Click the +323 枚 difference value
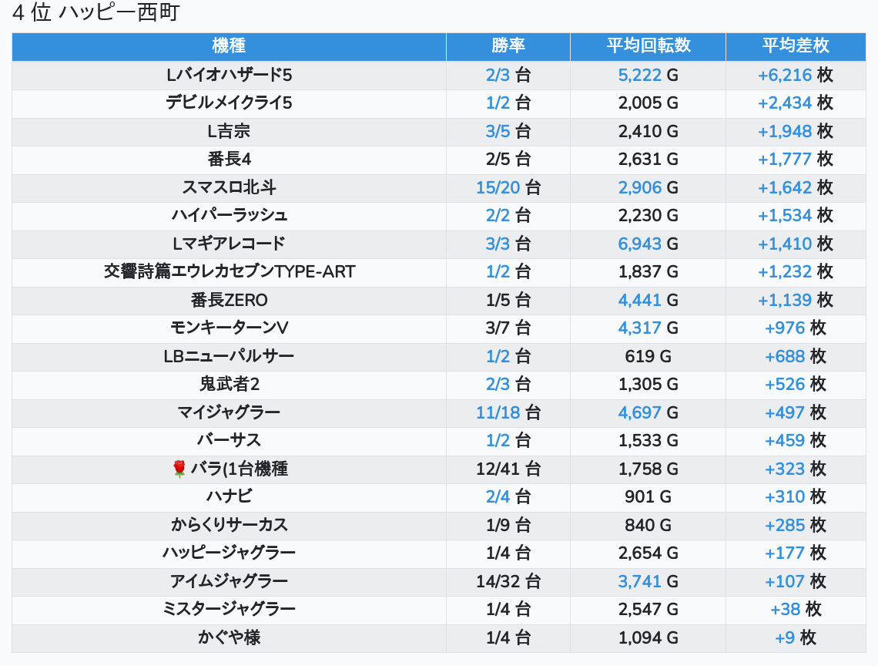This screenshot has height=666, width=878. click(x=795, y=469)
